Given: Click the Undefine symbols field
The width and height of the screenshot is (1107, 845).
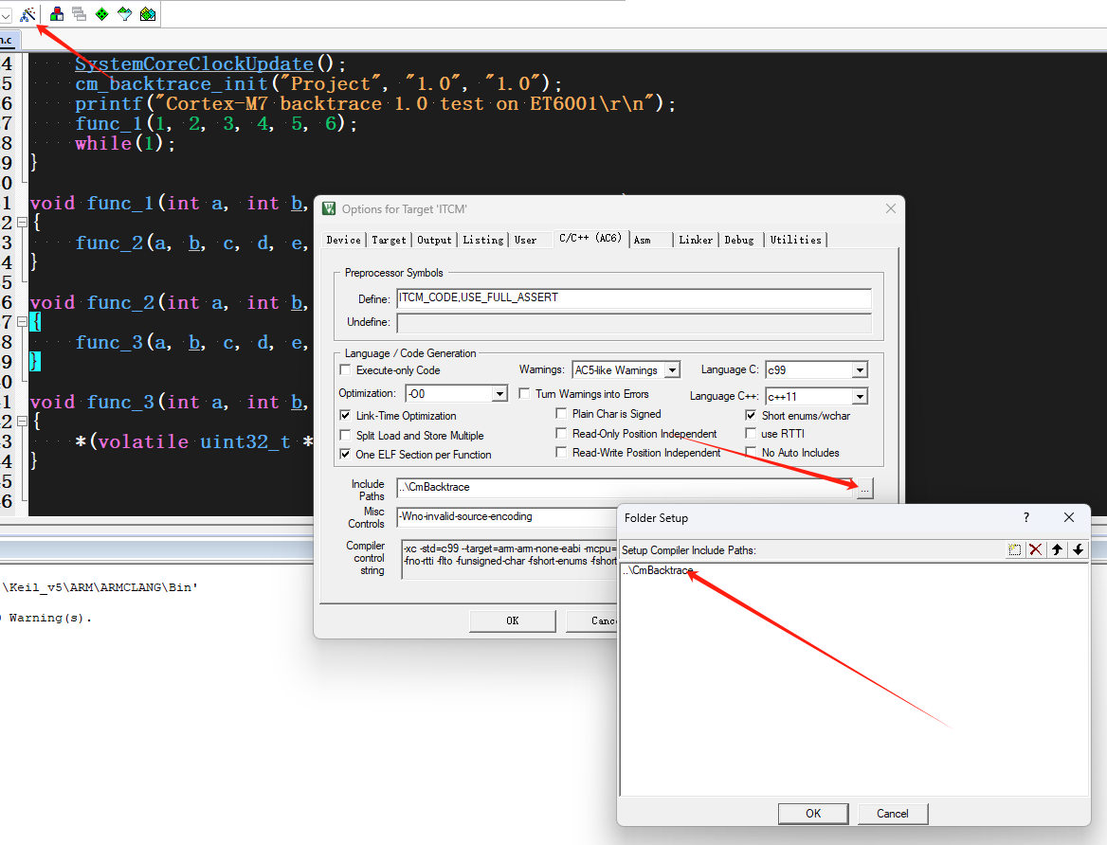Looking at the screenshot, I should [x=634, y=323].
